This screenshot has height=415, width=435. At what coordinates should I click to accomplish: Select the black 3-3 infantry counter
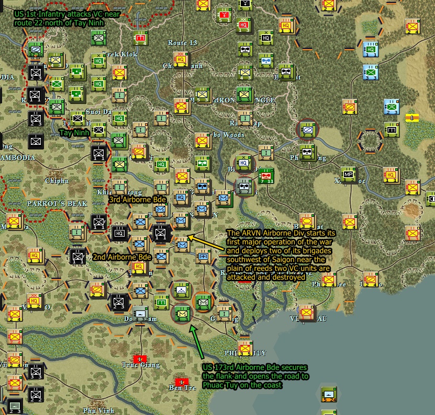[36, 371]
